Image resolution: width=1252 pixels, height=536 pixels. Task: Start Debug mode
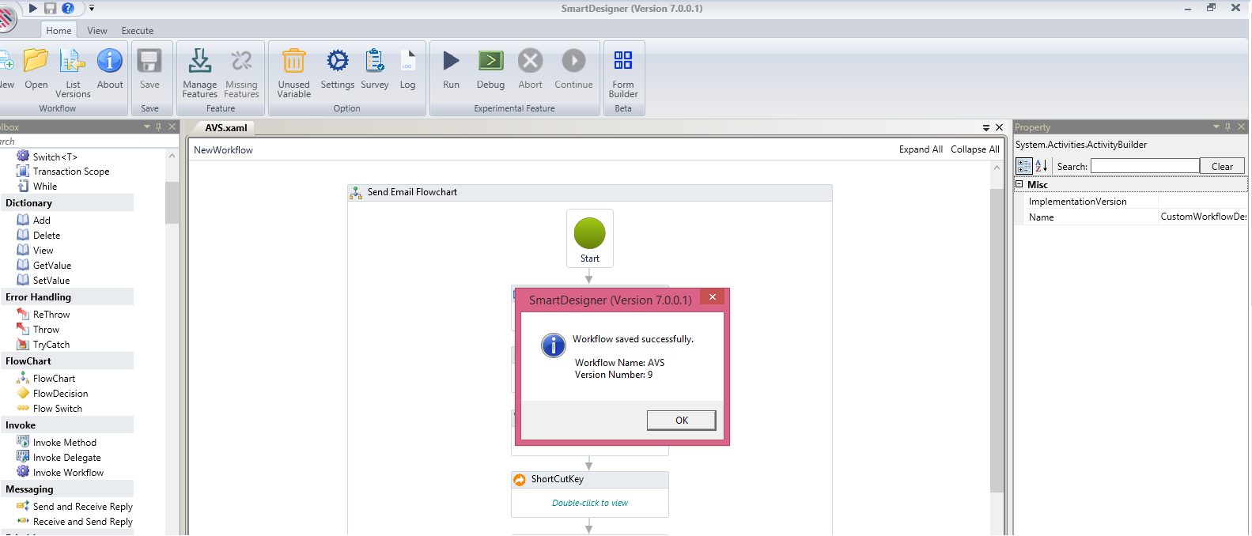coord(490,62)
